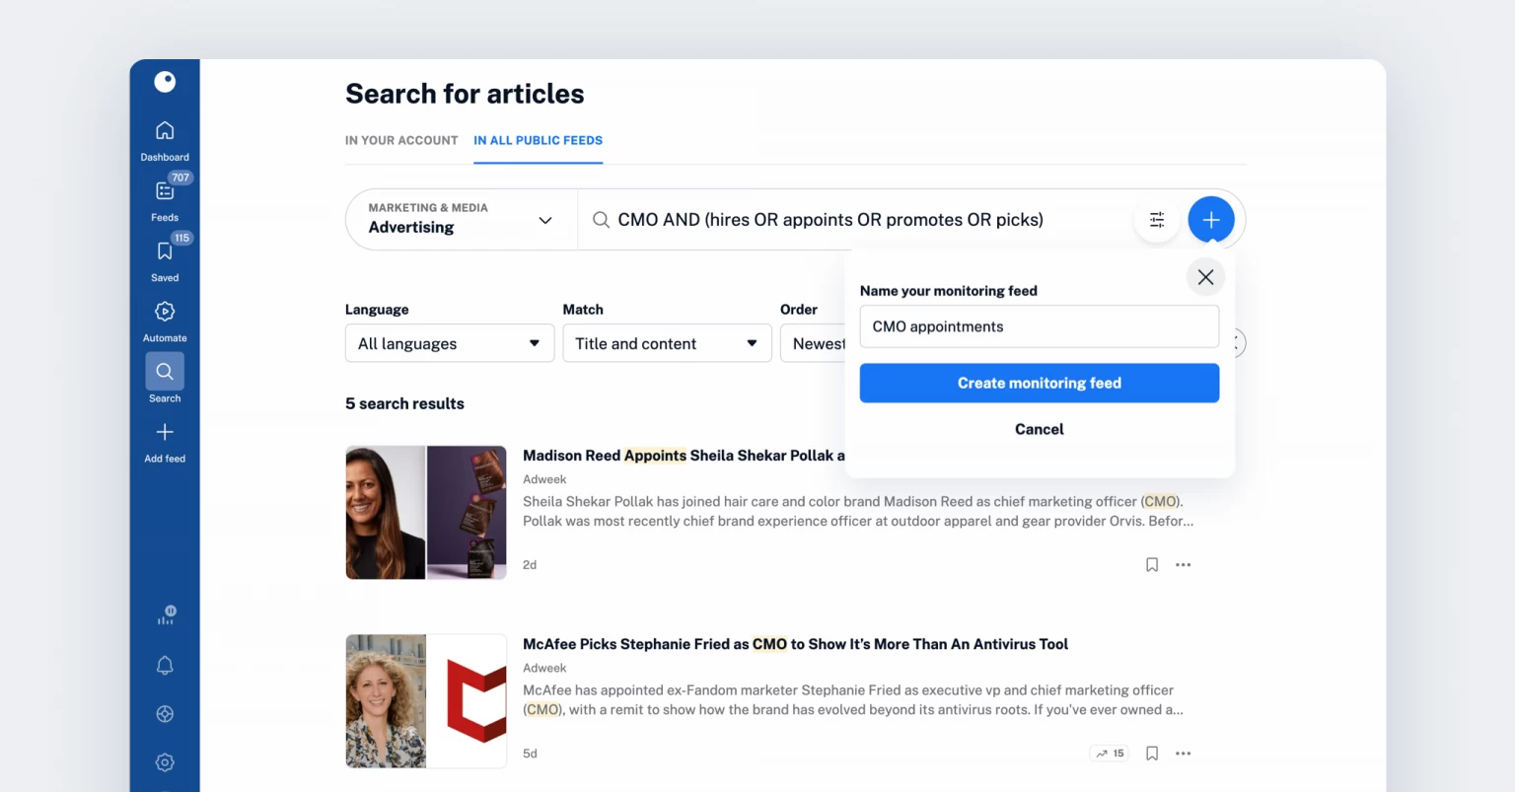Open the help target icon in the sidebar
The height and width of the screenshot is (792, 1515).
click(164, 713)
